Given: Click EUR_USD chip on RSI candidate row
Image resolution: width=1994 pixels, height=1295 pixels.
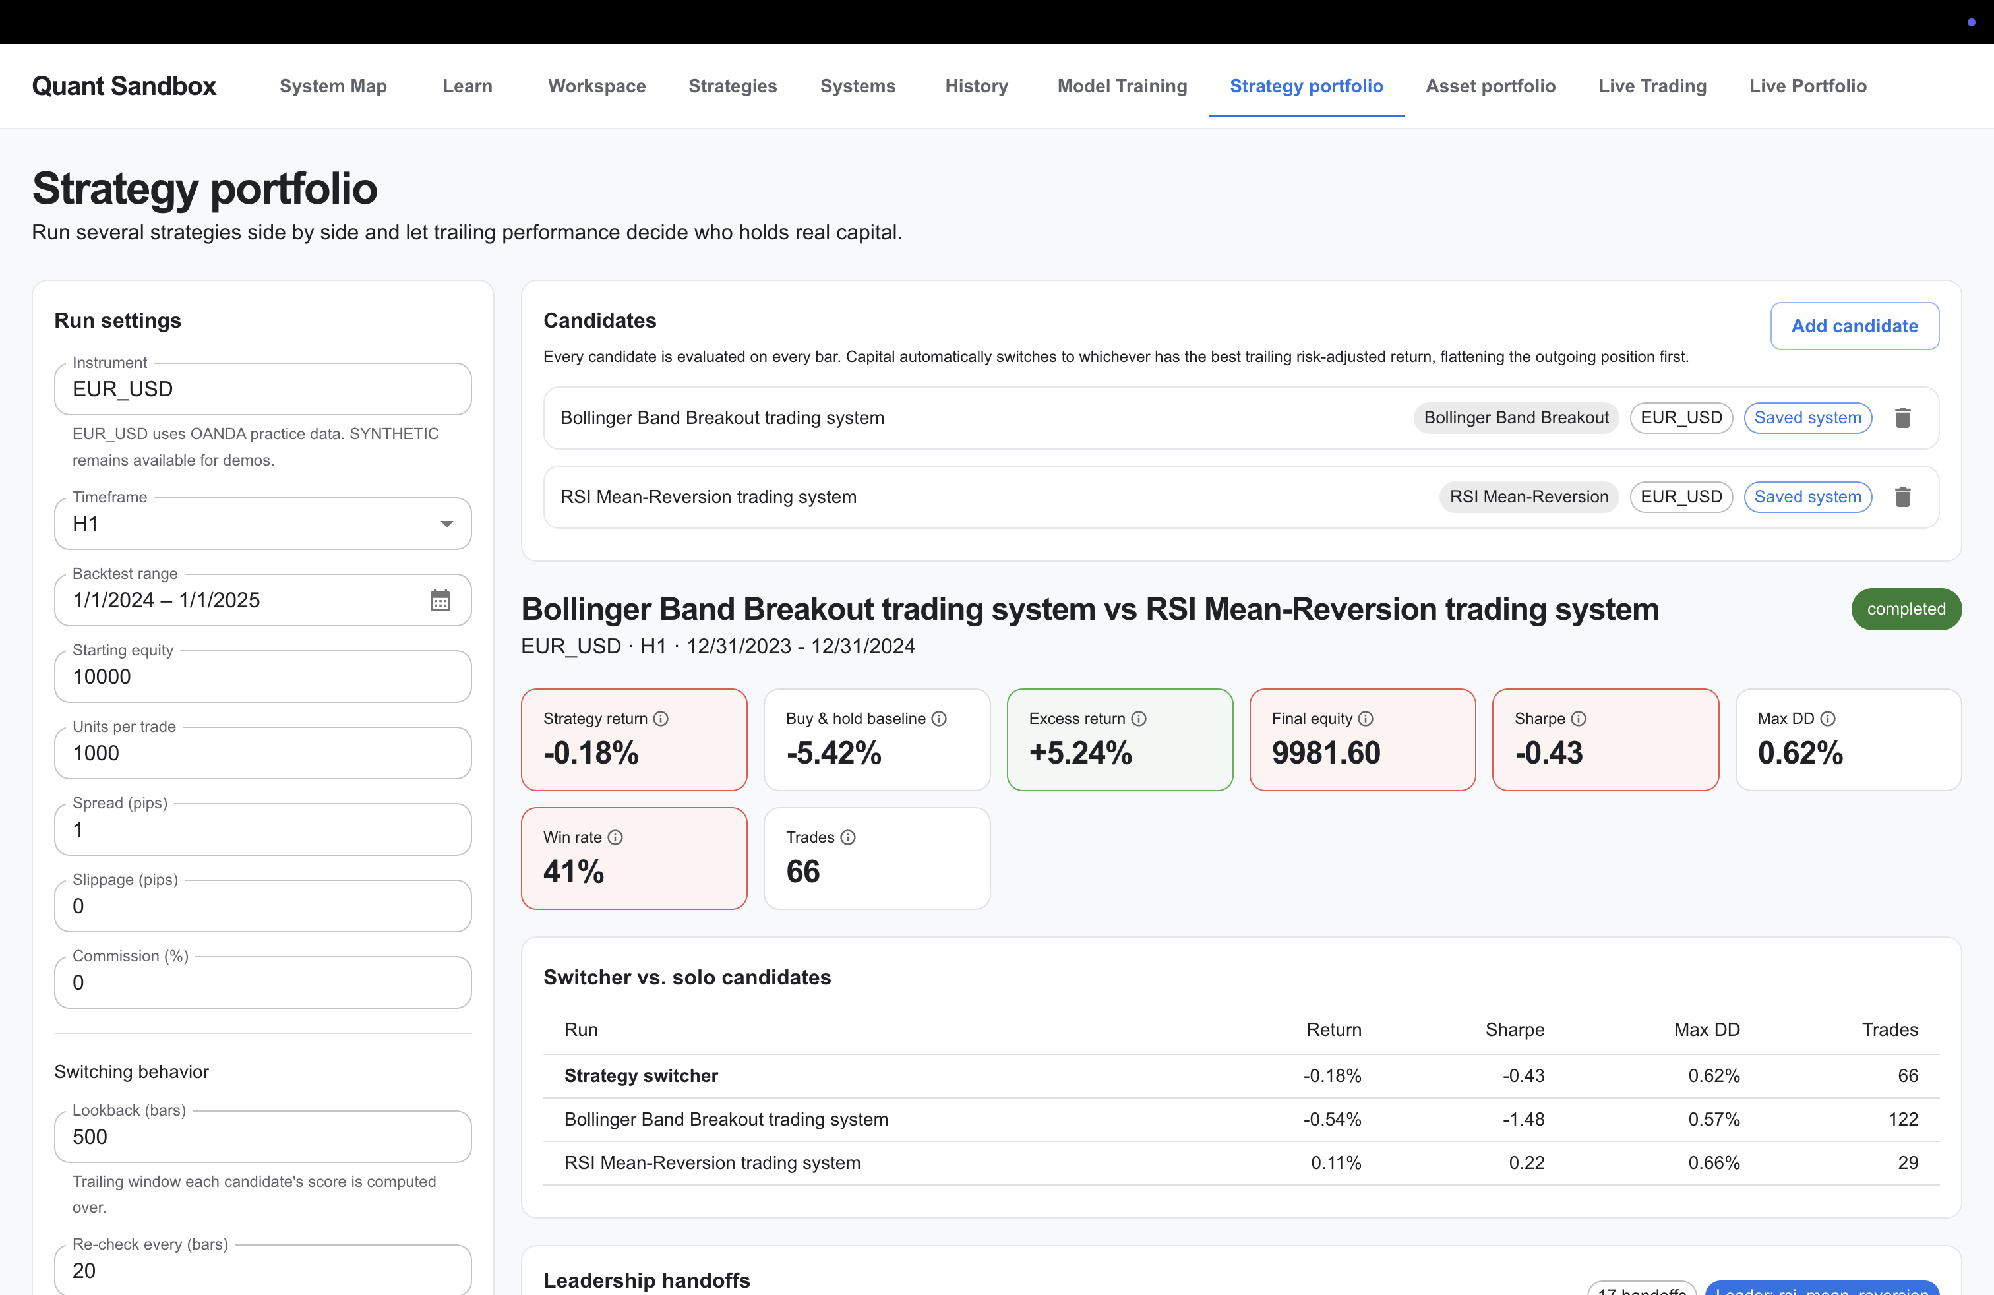Looking at the screenshot, I should (1681, 498).
